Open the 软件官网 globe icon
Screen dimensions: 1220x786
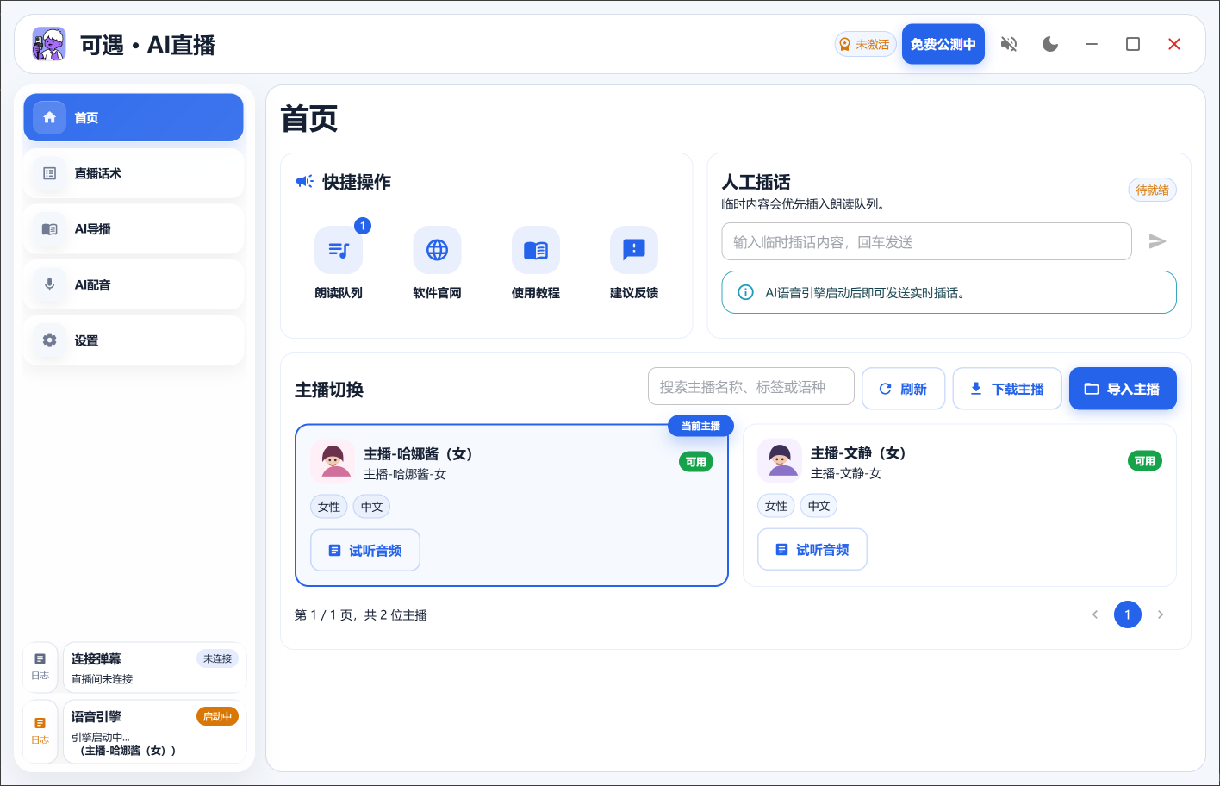(x=437, y=250)
